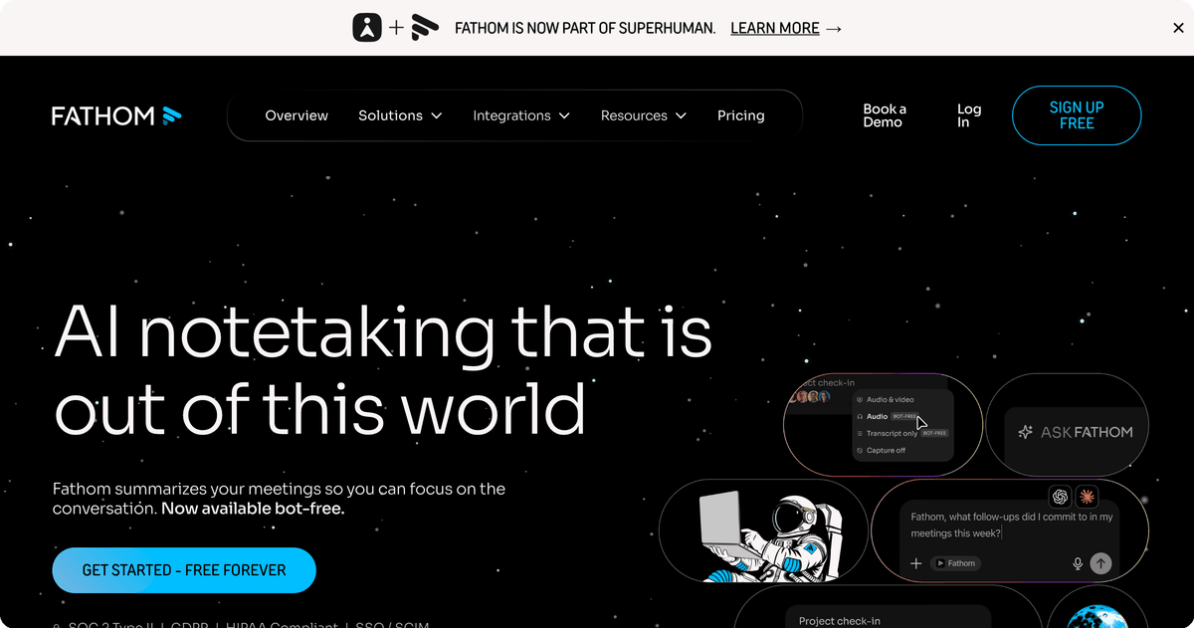Click the Fathom chip in chat box
The height and width of the screenshot is (628, 1194).
pyautogui.click(x=955, y=563)
